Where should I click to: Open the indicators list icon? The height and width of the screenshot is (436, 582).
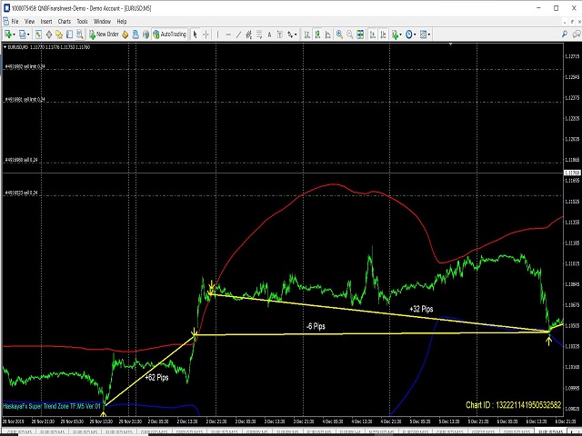[x=395, y=35]
